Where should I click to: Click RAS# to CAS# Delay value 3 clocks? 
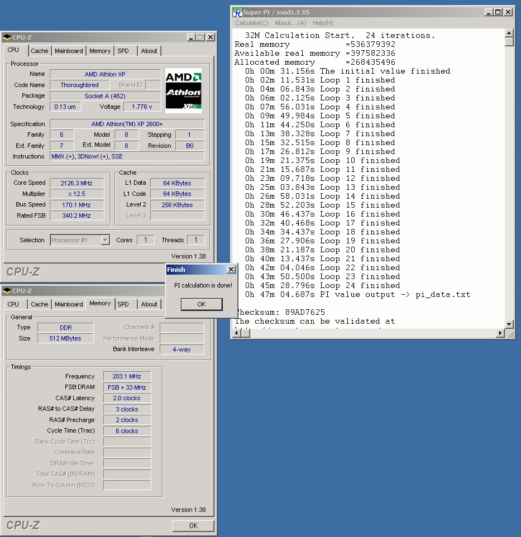127,409
